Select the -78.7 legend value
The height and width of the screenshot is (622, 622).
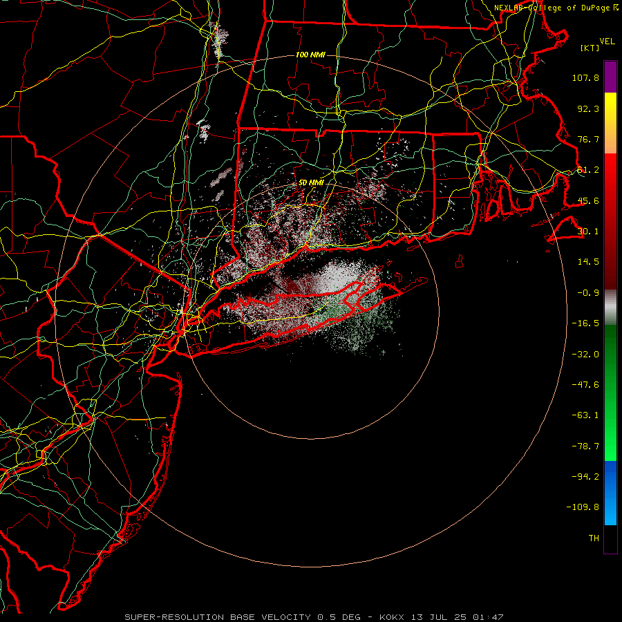[x=585, y=446]
